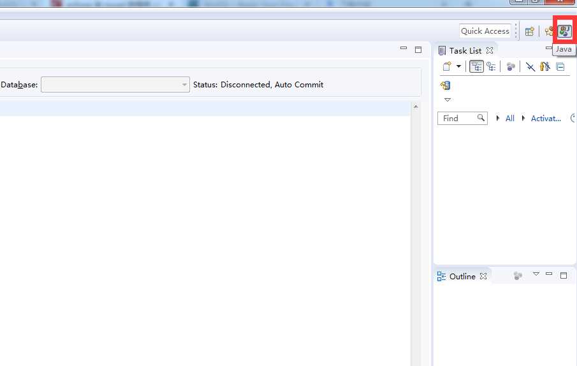The height and width of the screenshot is (366, 577).
Task: Minimize the Outline view
Action: [549, 274]
